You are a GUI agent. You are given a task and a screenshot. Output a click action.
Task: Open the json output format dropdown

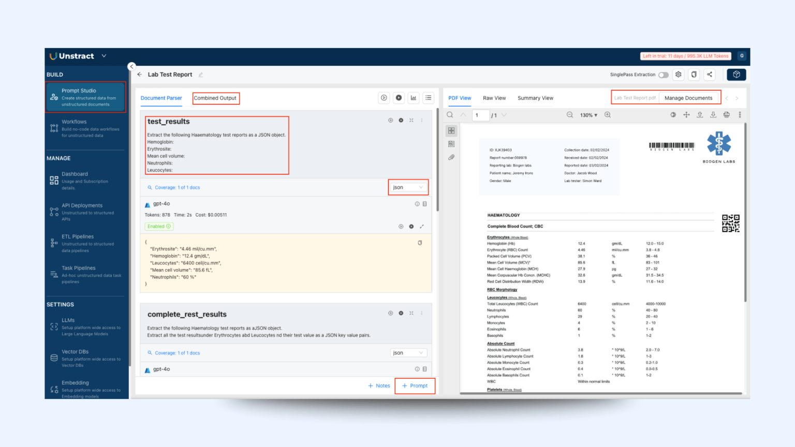(408, 187)
